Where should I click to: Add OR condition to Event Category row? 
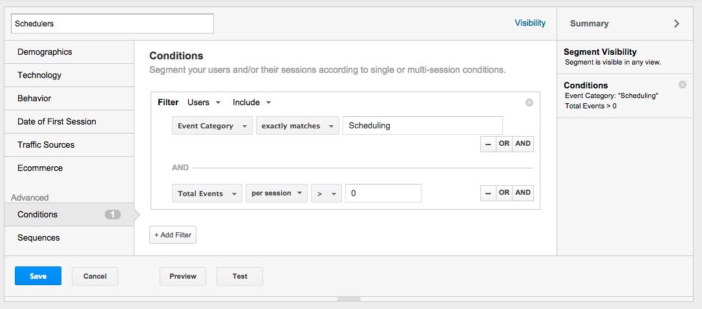click(x=504, y=144)
